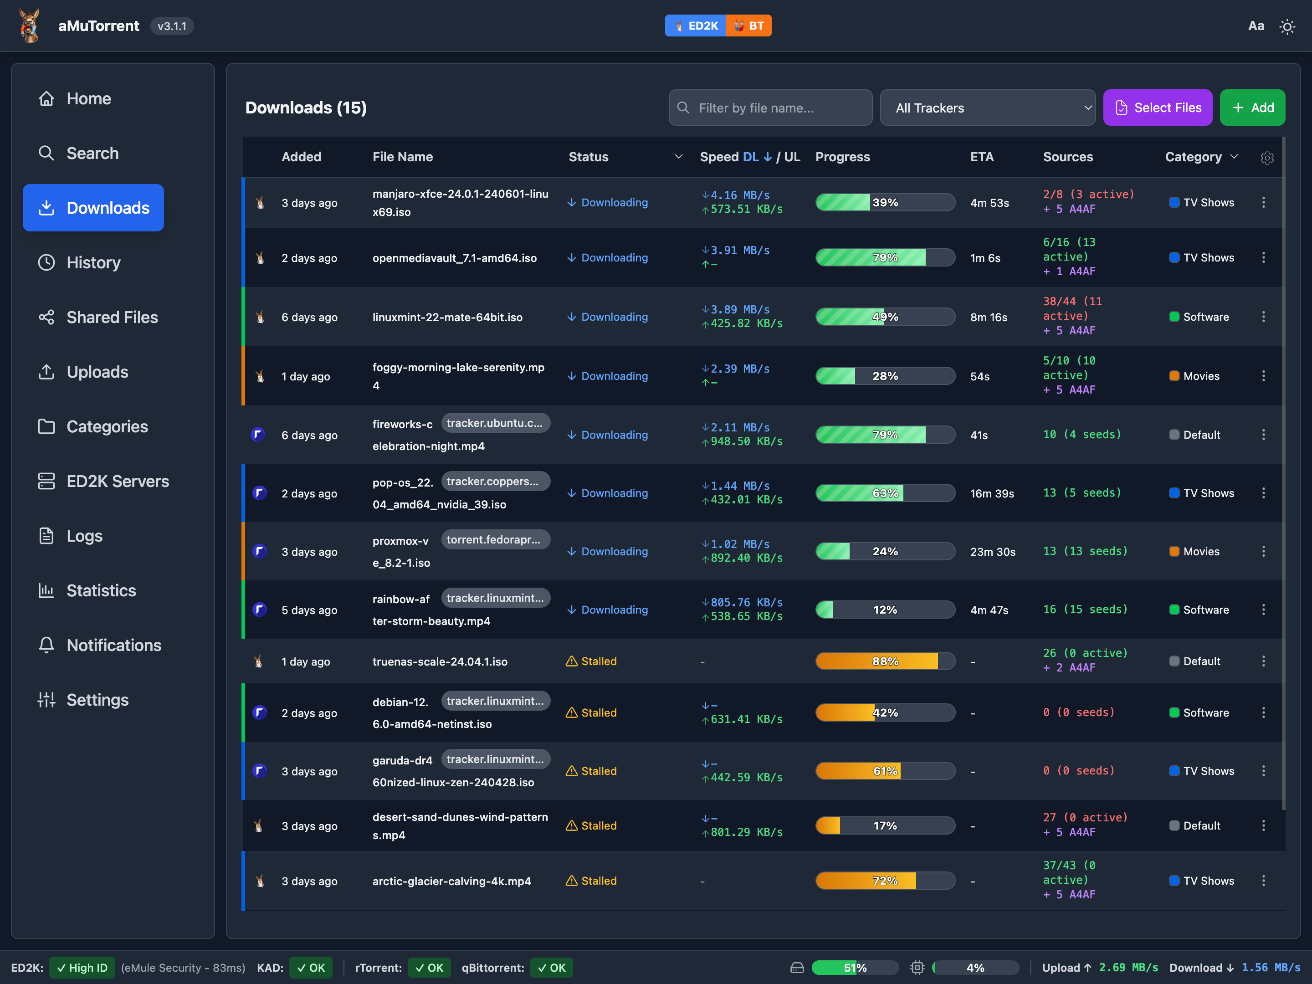Click the search magnifier icon in filter box
This screenshot has height=984, width=1312.
[683, 108]
